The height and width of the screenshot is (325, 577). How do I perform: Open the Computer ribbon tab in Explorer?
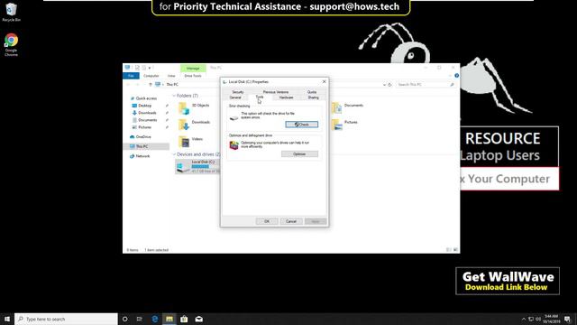click(151, 76)
